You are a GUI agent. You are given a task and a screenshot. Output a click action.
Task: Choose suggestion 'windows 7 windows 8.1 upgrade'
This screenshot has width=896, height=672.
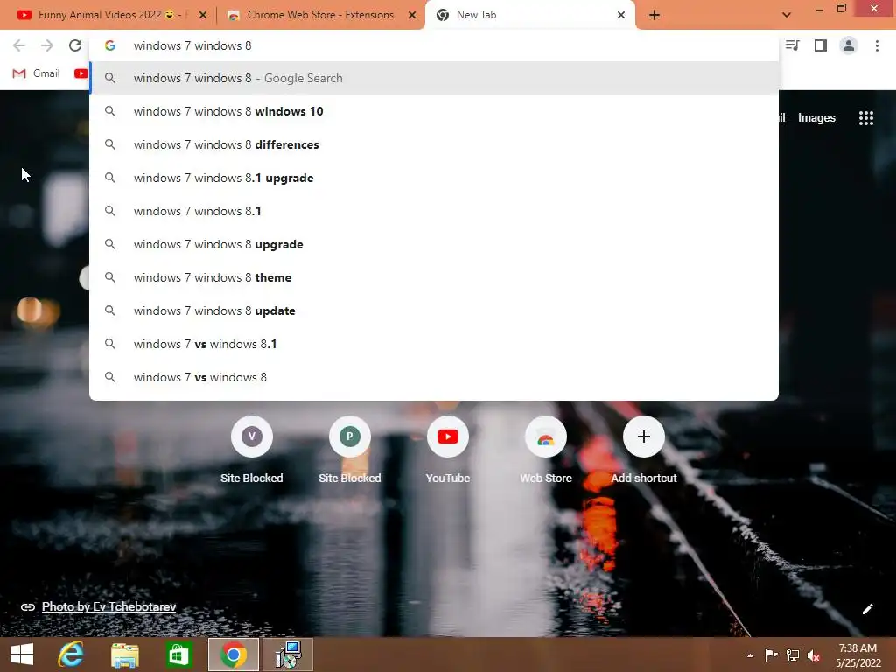click(x=434, y=178)
